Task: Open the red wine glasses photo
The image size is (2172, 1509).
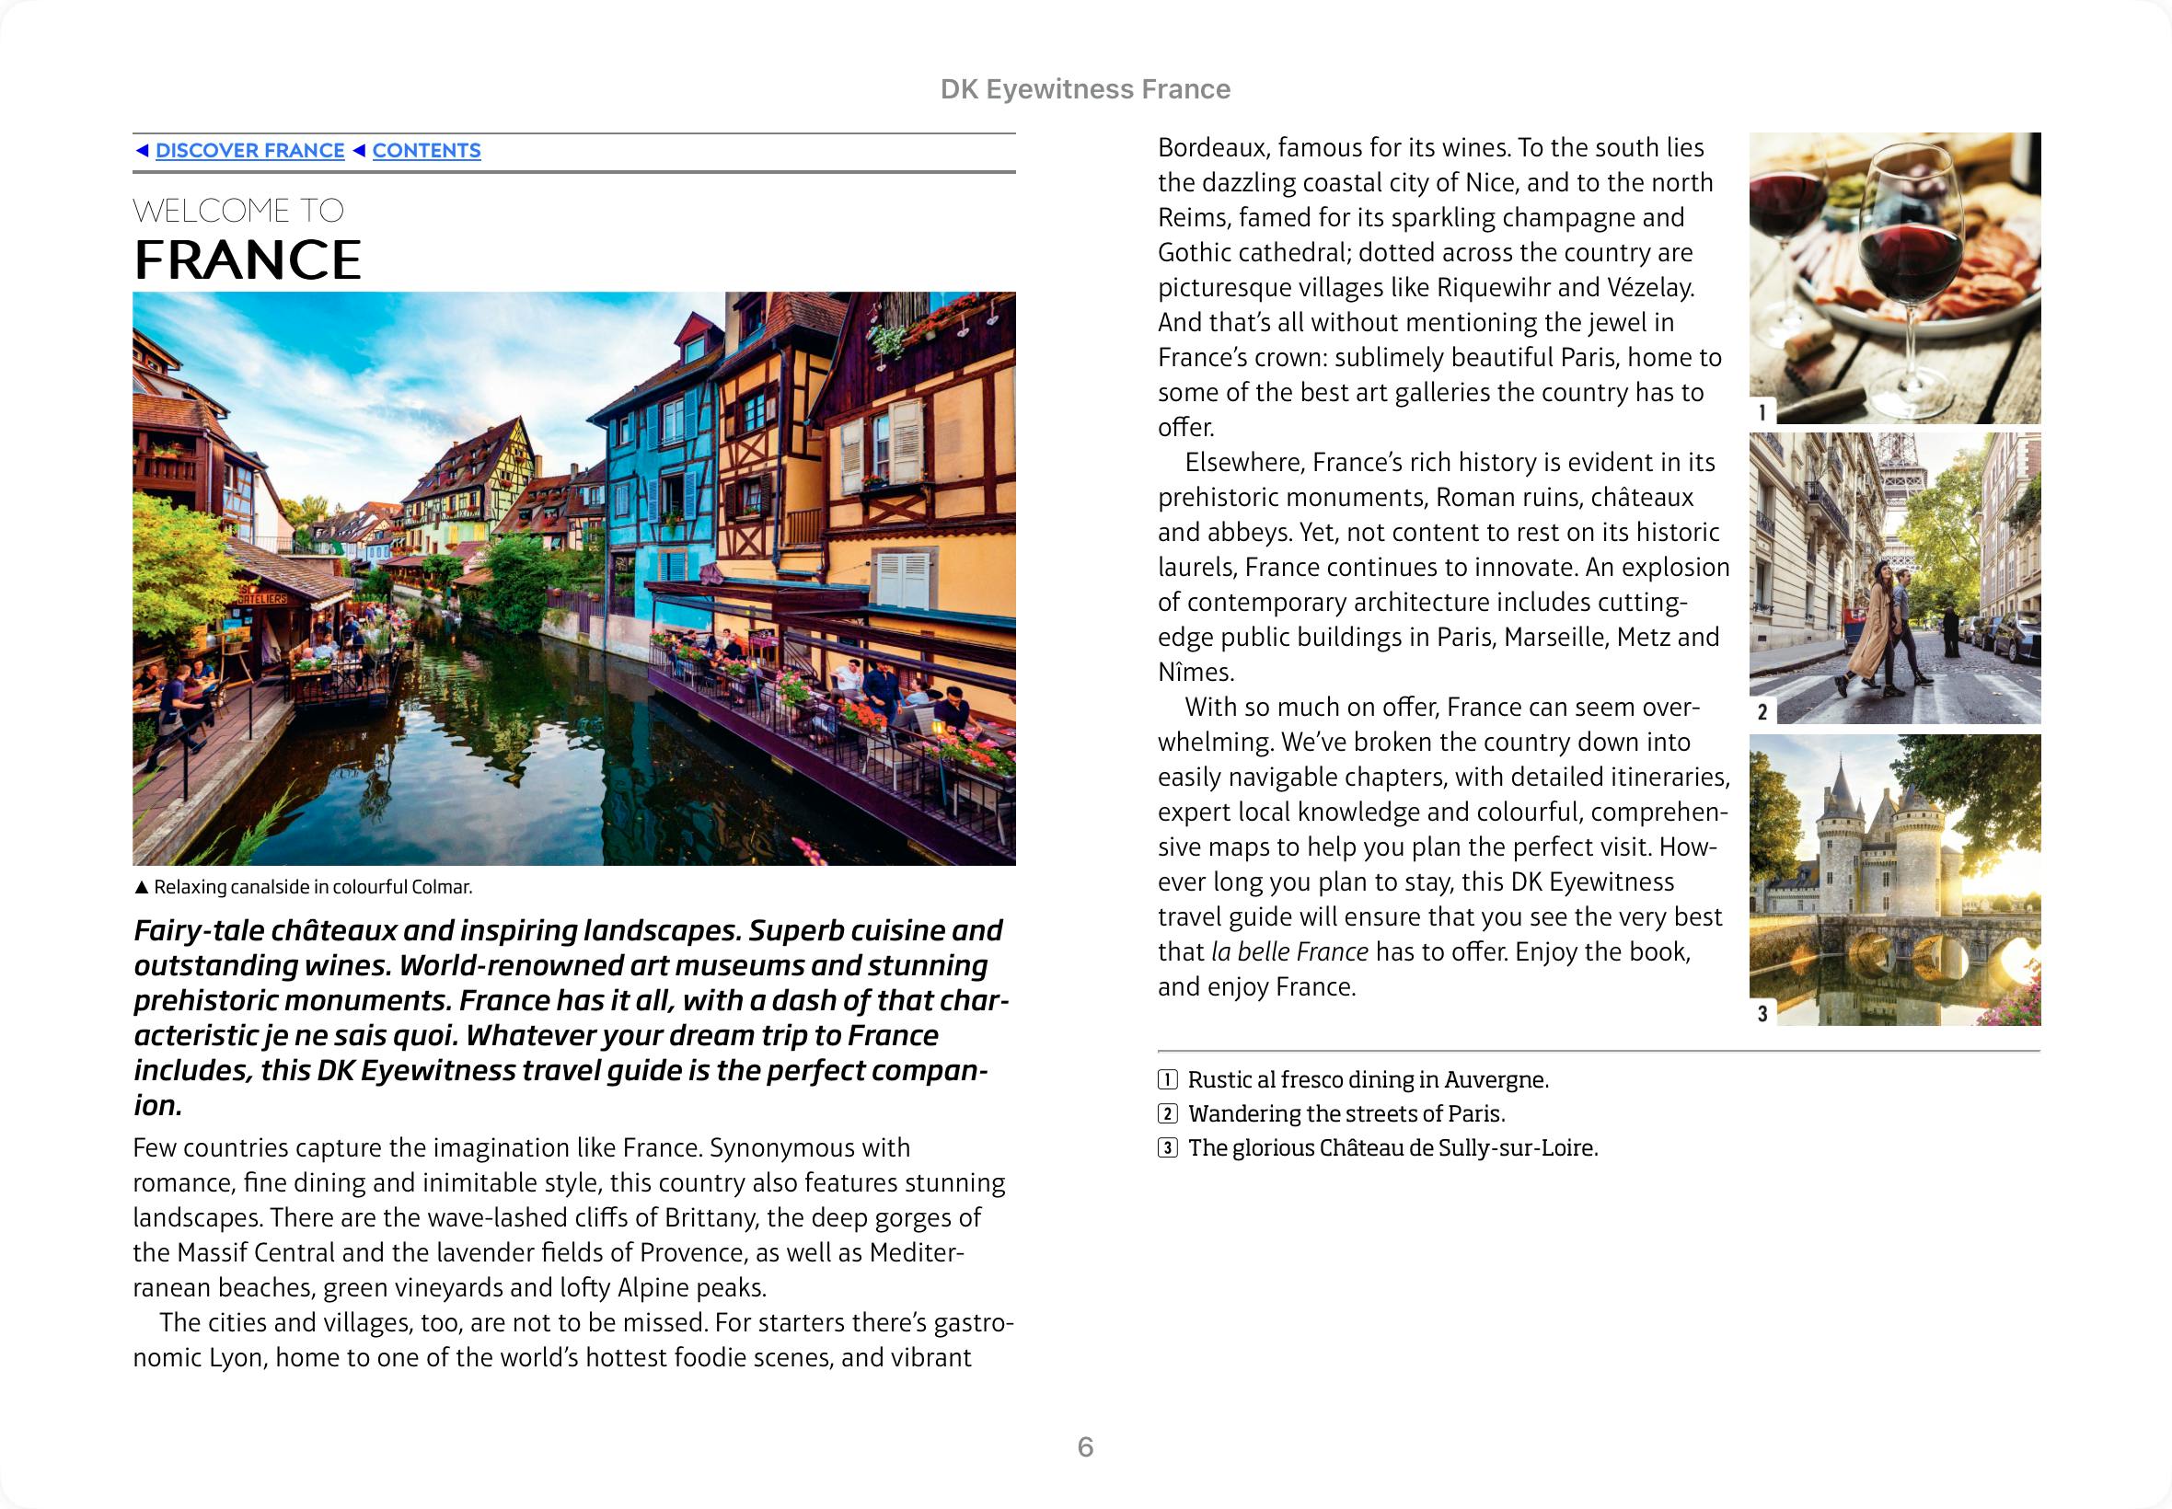Action: [1895, 277]
